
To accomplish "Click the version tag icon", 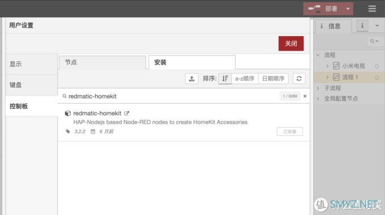I will pos(68,132).
